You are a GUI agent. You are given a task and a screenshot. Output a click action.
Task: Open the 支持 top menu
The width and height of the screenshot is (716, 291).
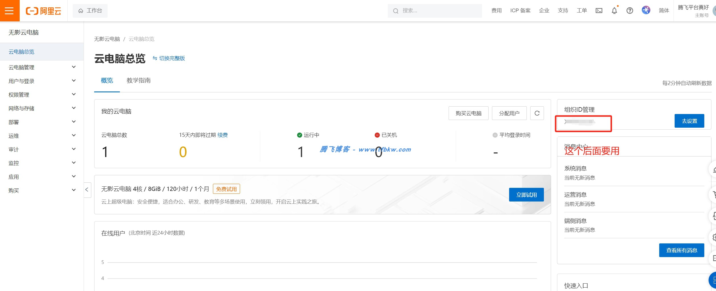click(563, 11)
